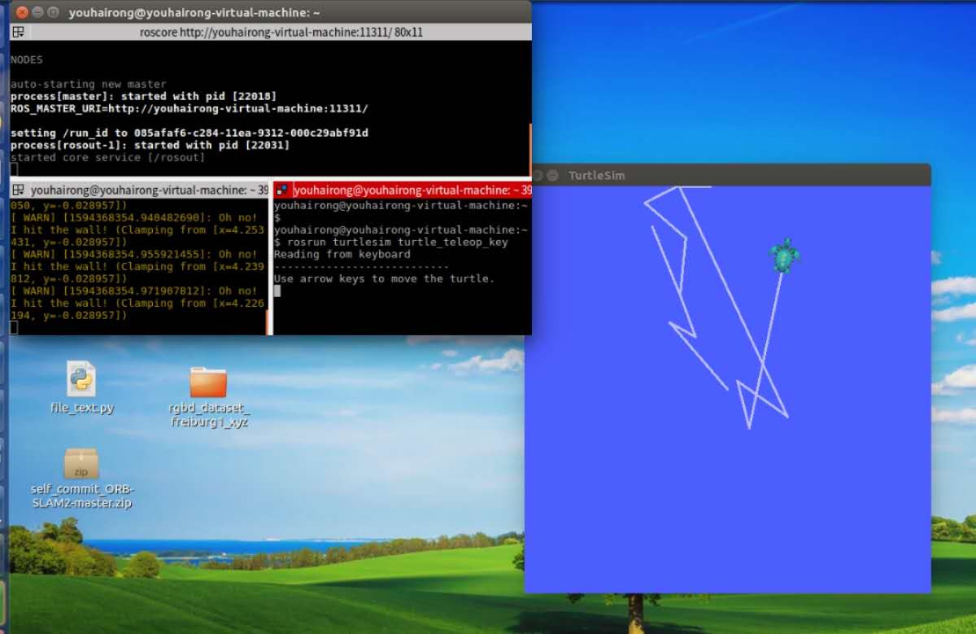Click the WARN line with timestamp 1594368354.971907812
976x634 pixels.
click(x=134, y=291)
